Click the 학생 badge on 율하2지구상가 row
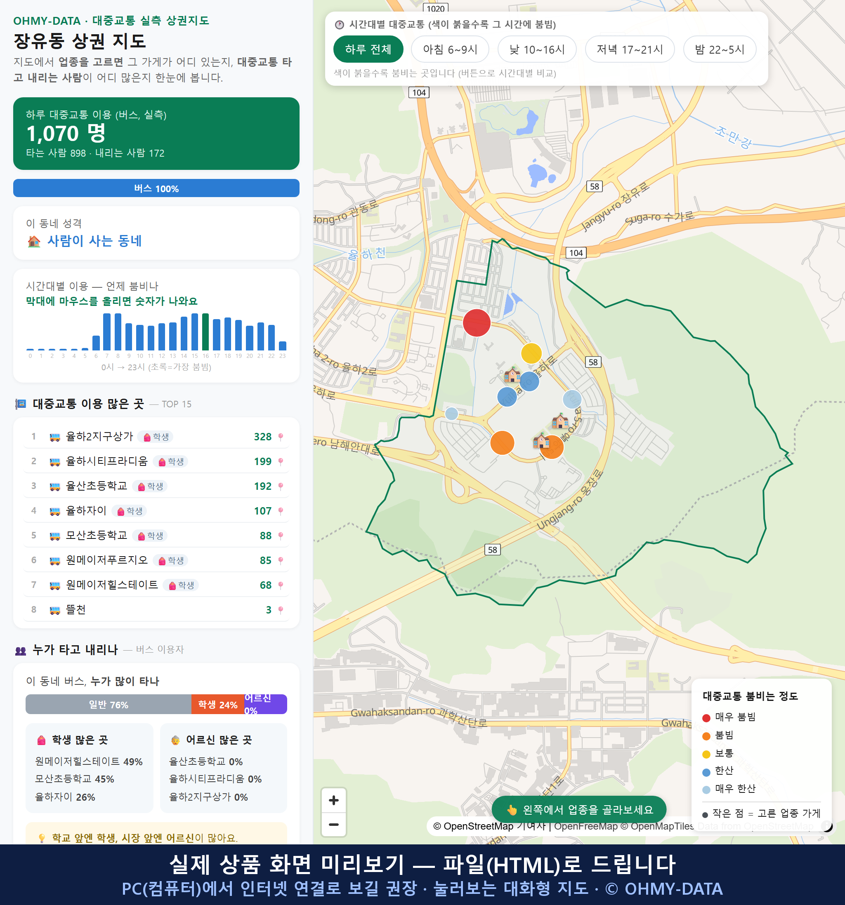Image resolution: width=845 pixels, height=905 pixels. pyautogui.click(x=155, y=437)
